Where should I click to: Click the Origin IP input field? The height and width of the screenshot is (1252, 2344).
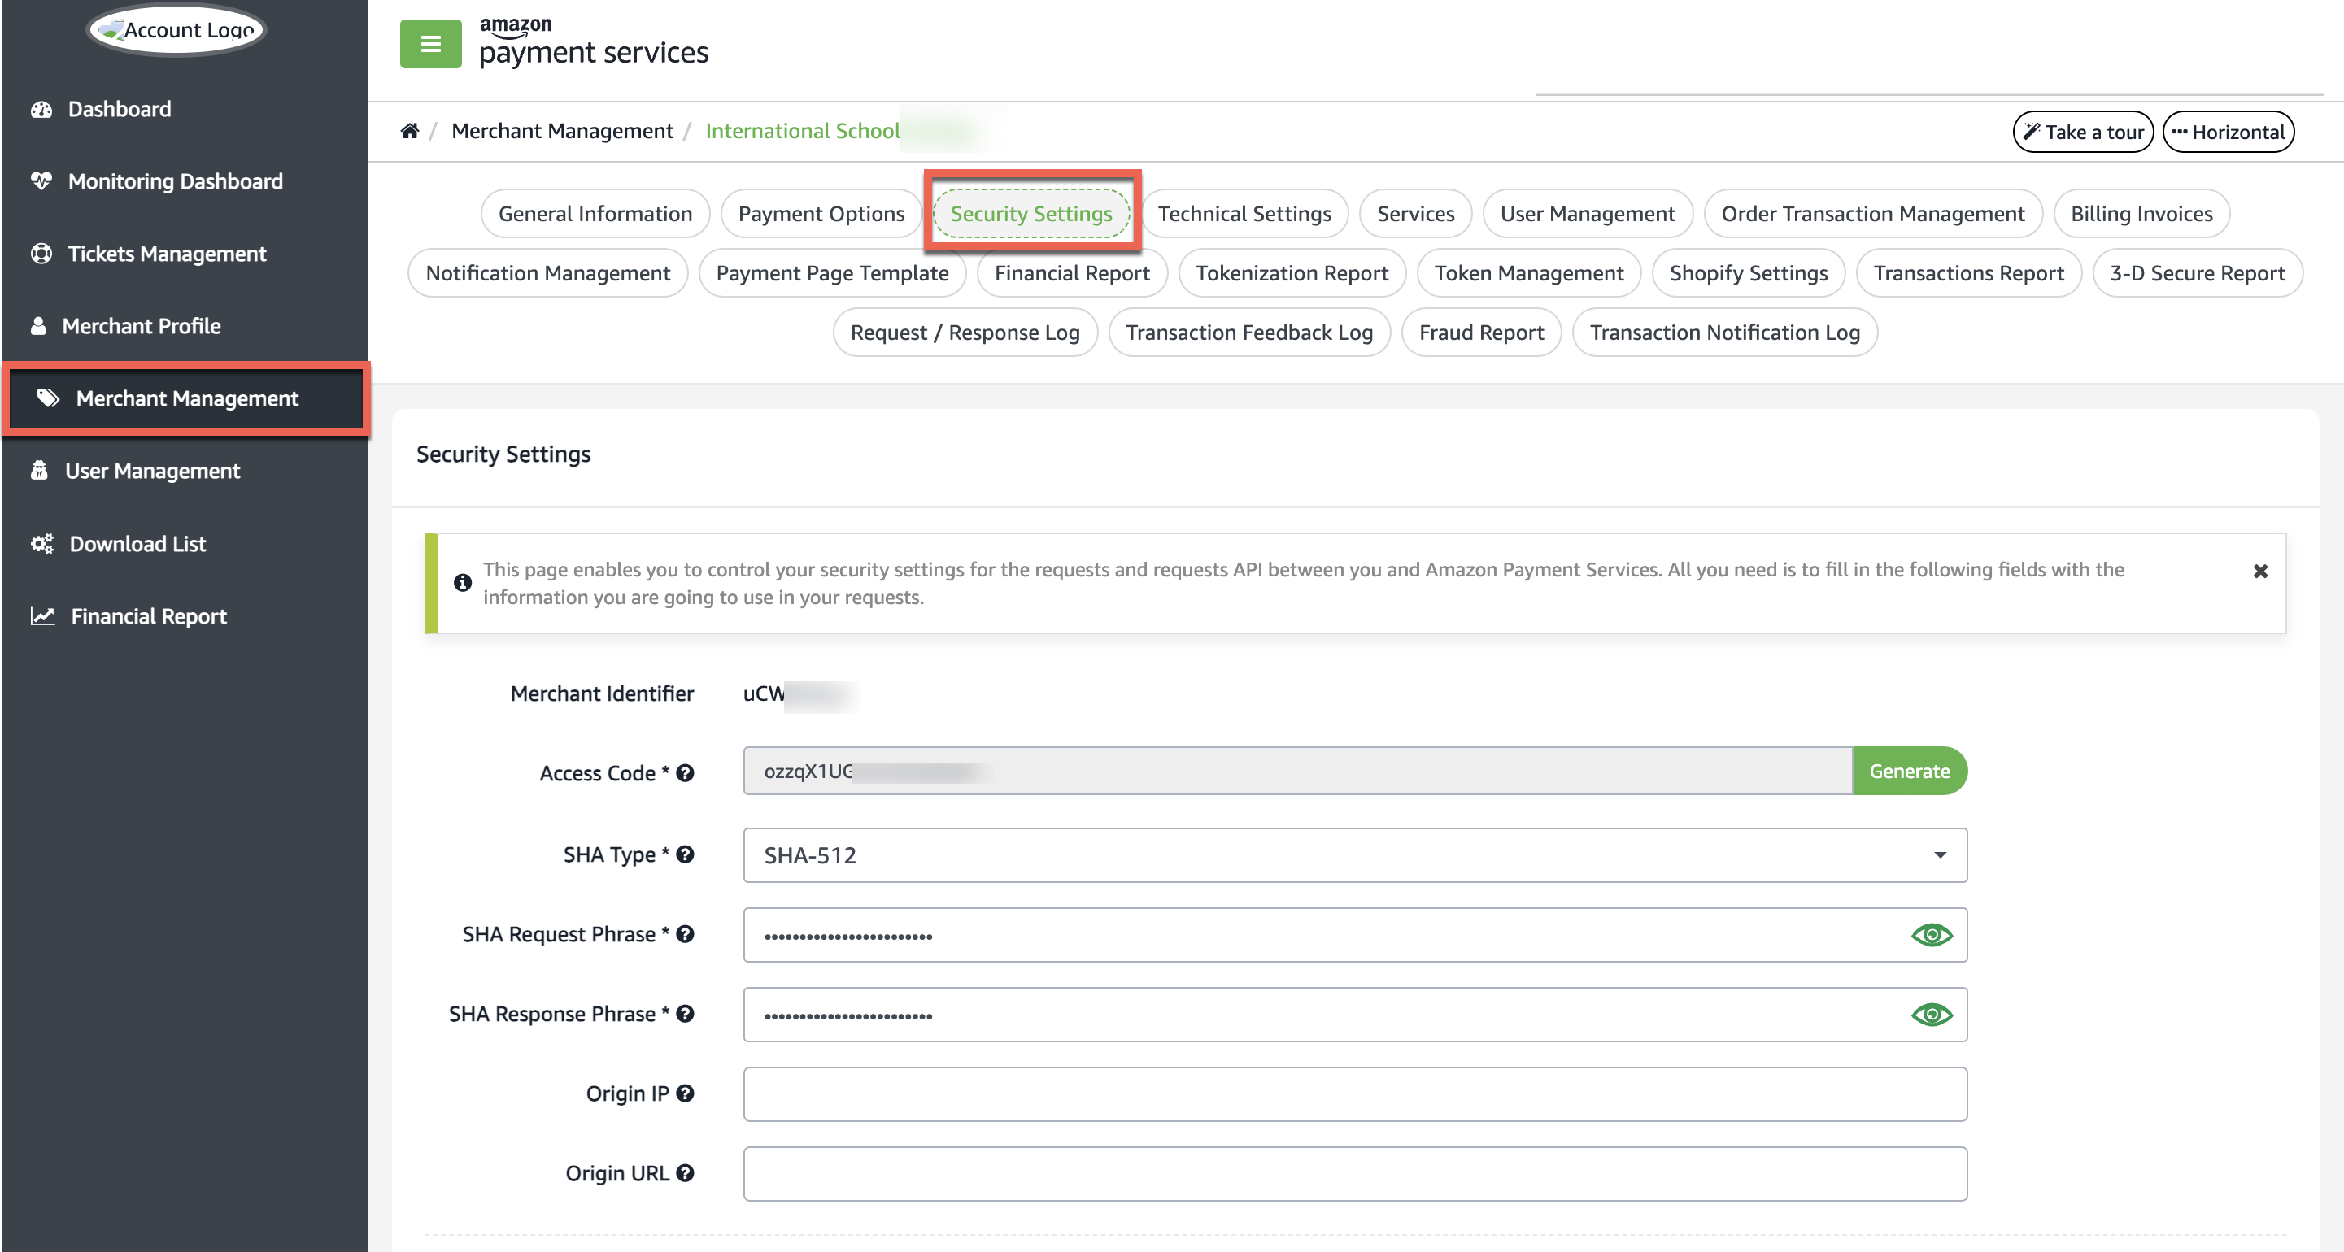[1355, 1094]
